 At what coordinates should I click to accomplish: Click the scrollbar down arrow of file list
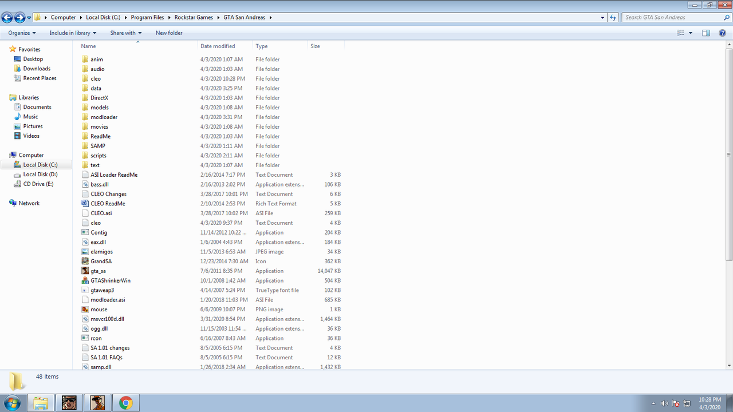729,365
